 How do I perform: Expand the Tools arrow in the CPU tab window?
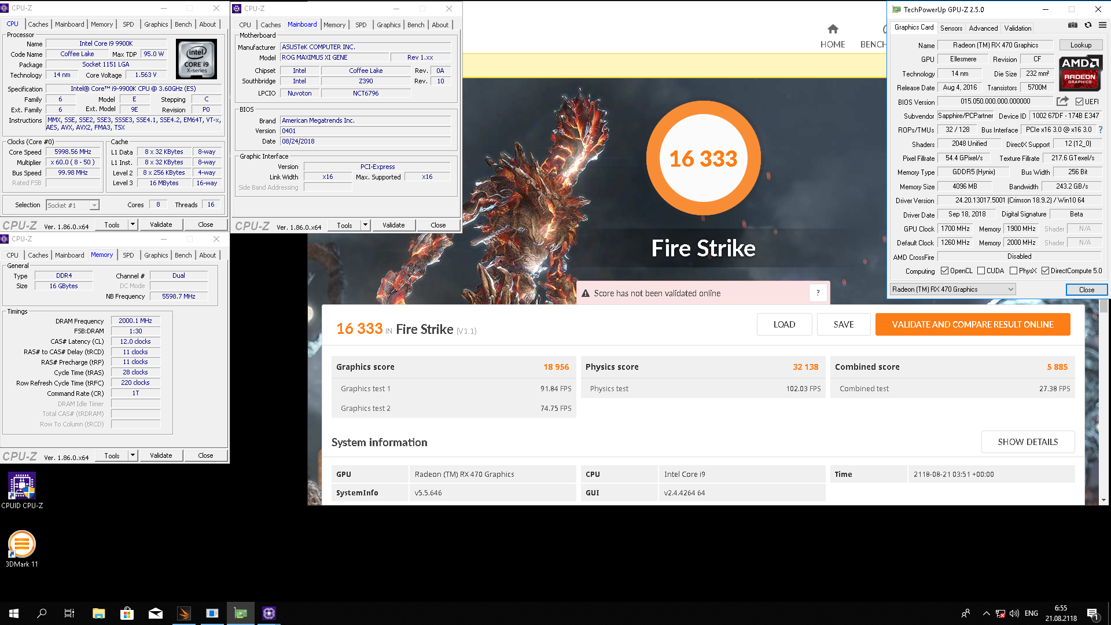coord(133,225)
